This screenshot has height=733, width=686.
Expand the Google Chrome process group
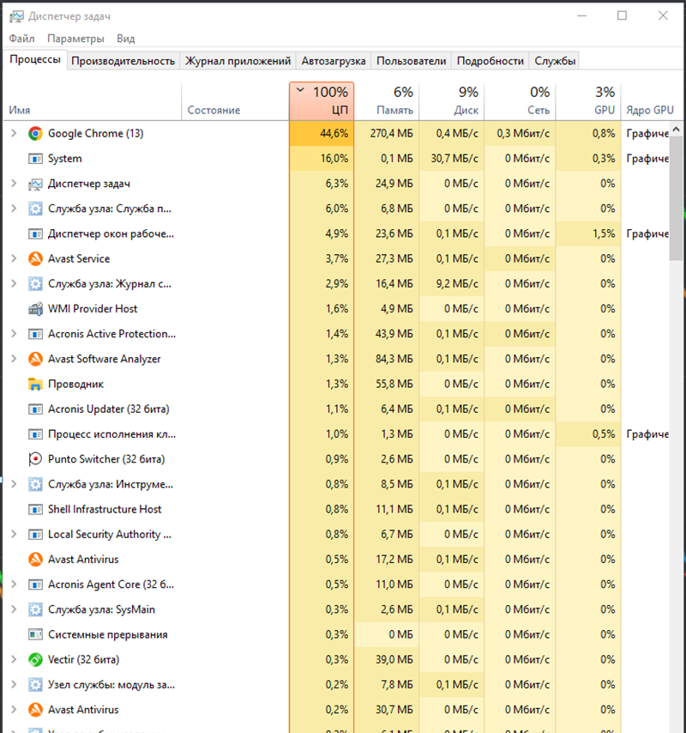[13, 134]
